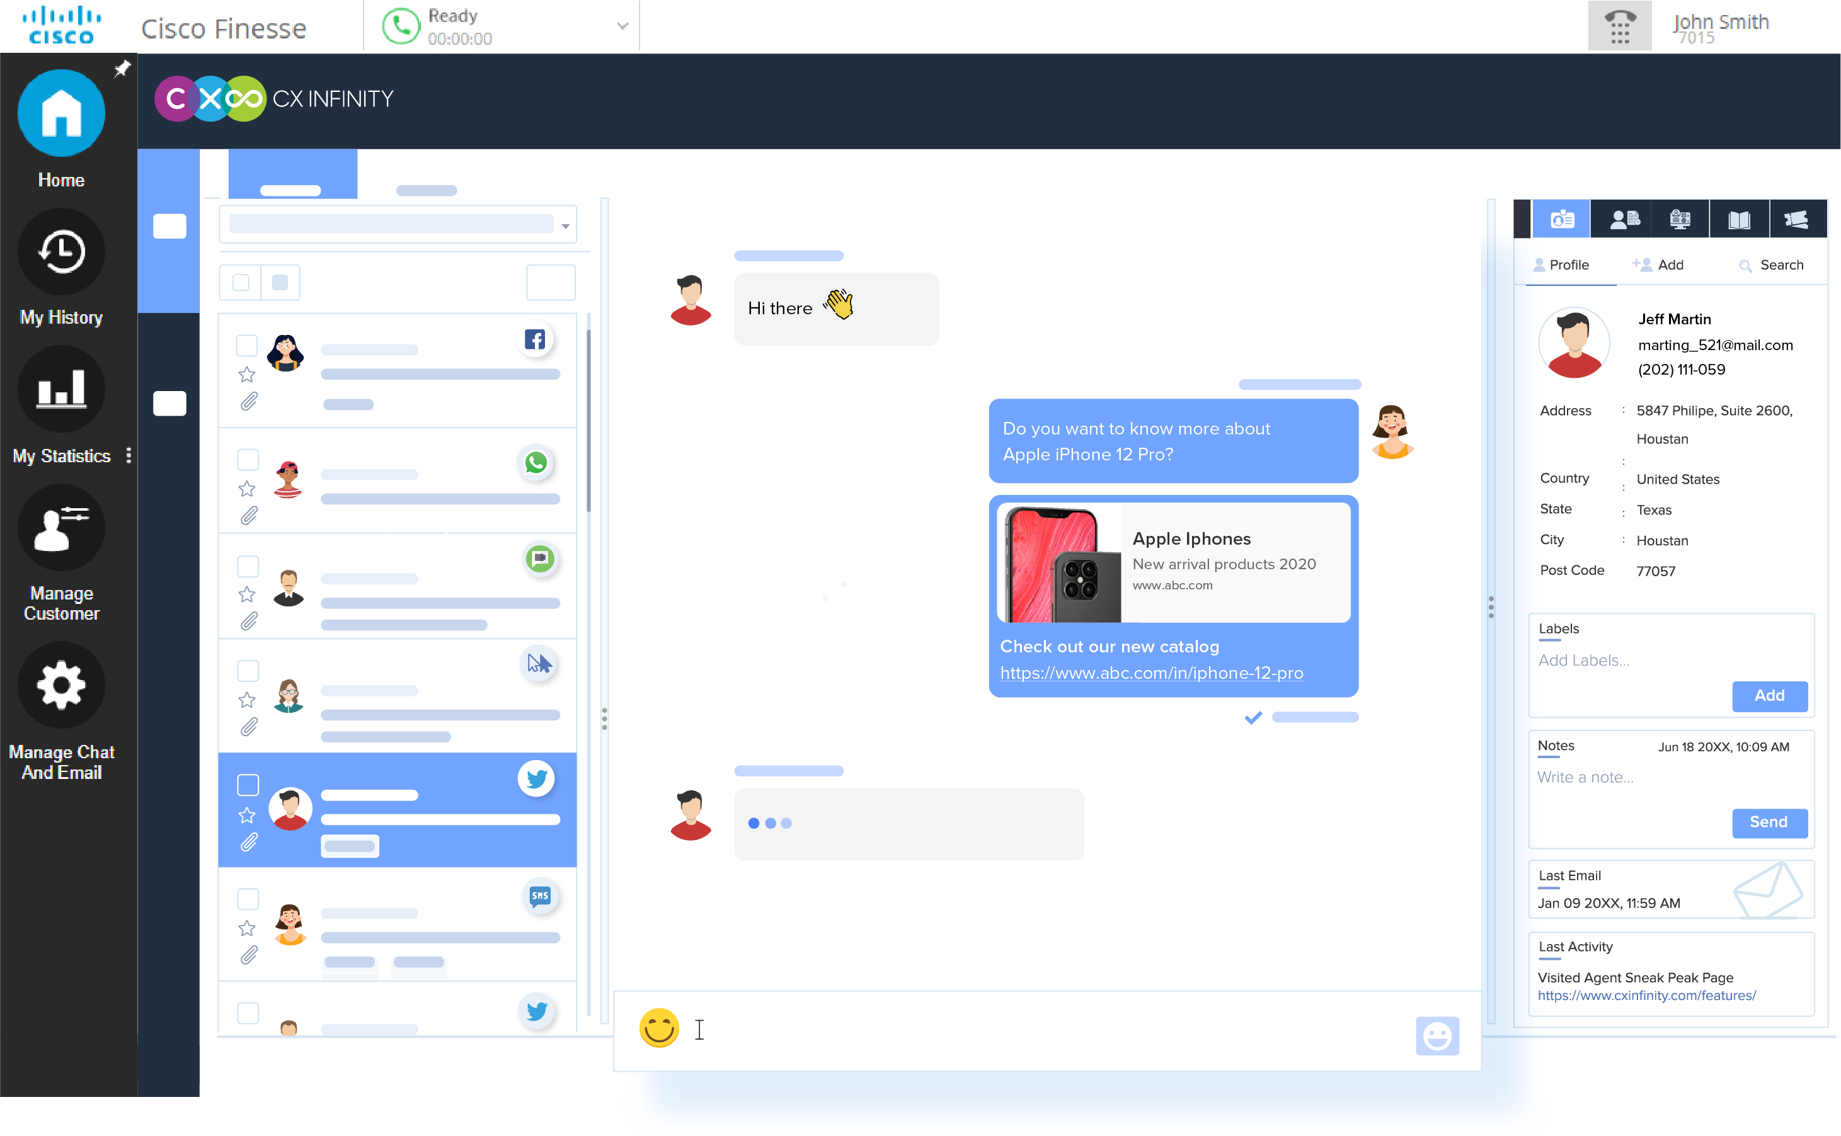Open My History clock icon

click(x=61, y=252)
